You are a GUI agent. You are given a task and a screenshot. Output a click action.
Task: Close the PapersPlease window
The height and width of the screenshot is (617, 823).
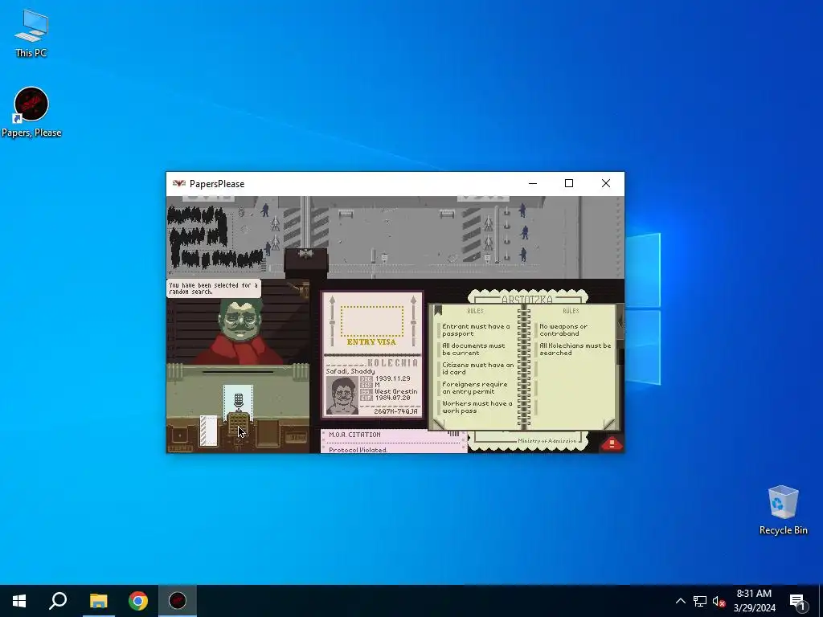click(x=606, y=184)
